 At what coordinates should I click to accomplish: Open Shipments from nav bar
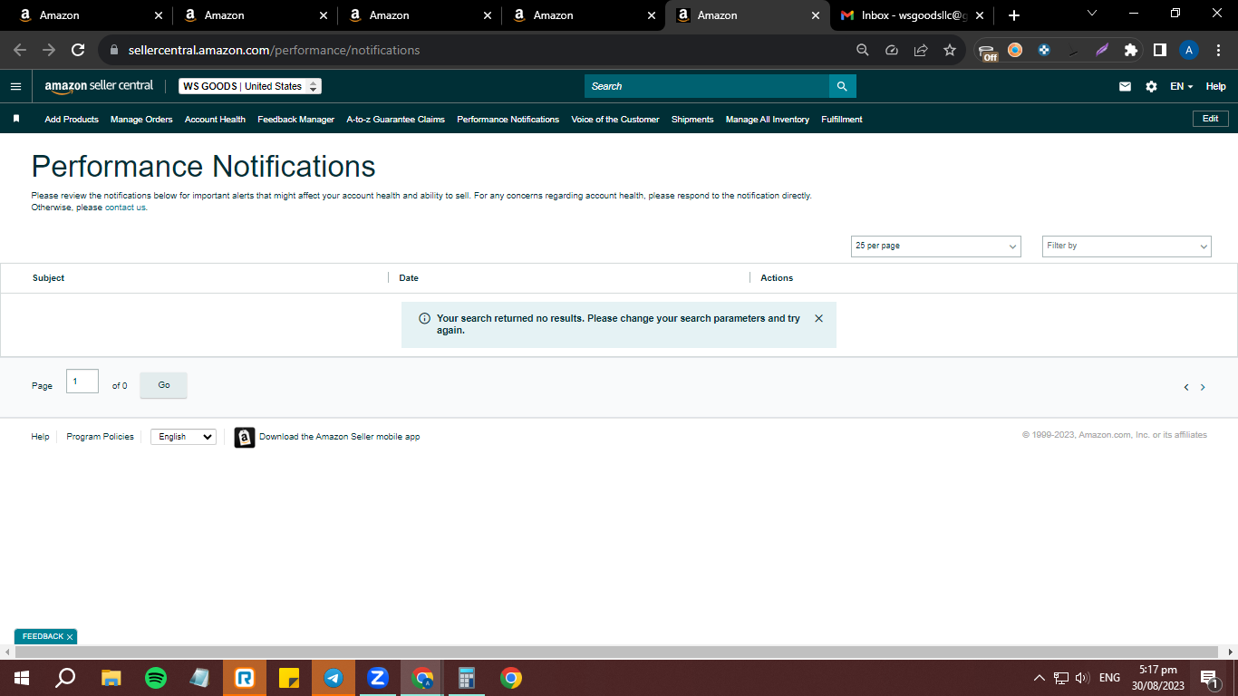(x=692, y=119)
